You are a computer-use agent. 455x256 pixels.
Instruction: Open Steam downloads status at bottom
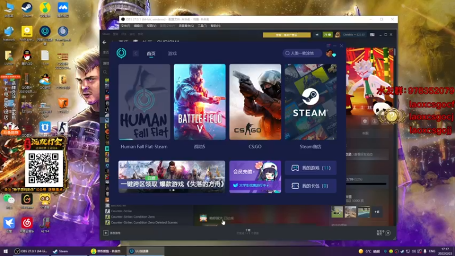point(247,232)
